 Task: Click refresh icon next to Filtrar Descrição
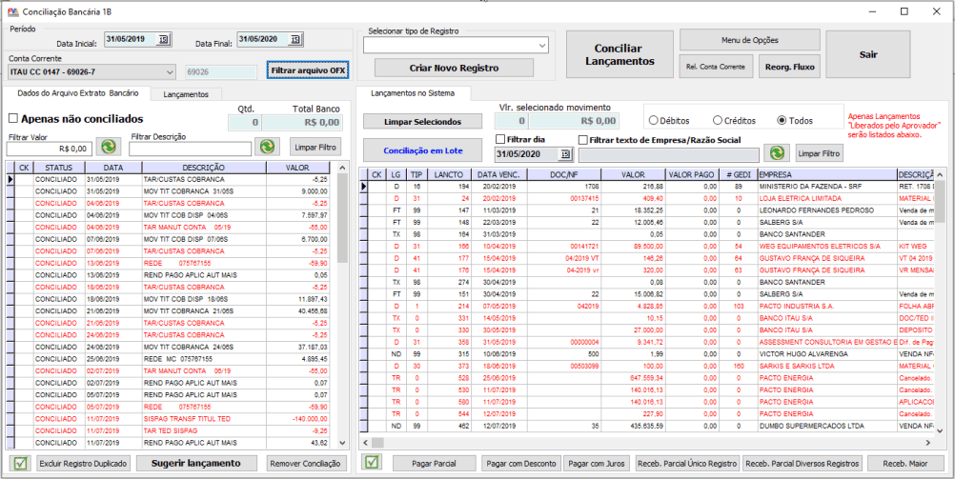(x=268, y=148)
